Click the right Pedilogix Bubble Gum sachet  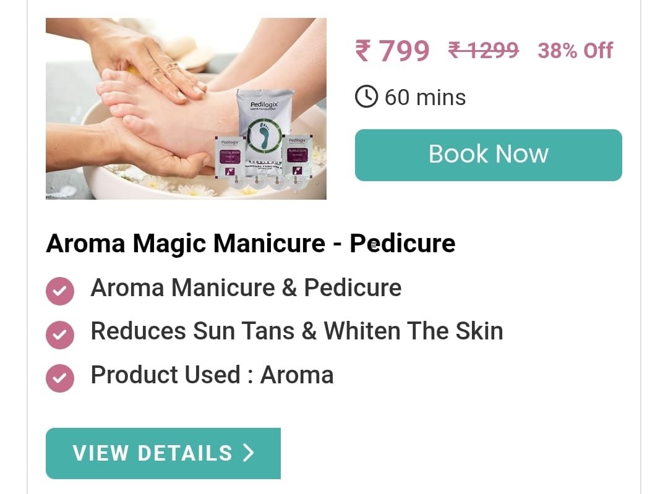(x=298, y=155)
